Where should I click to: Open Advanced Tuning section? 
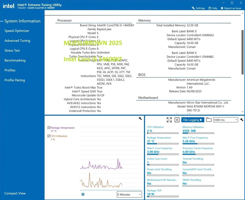pyautogui.click(x=17, y=41)
